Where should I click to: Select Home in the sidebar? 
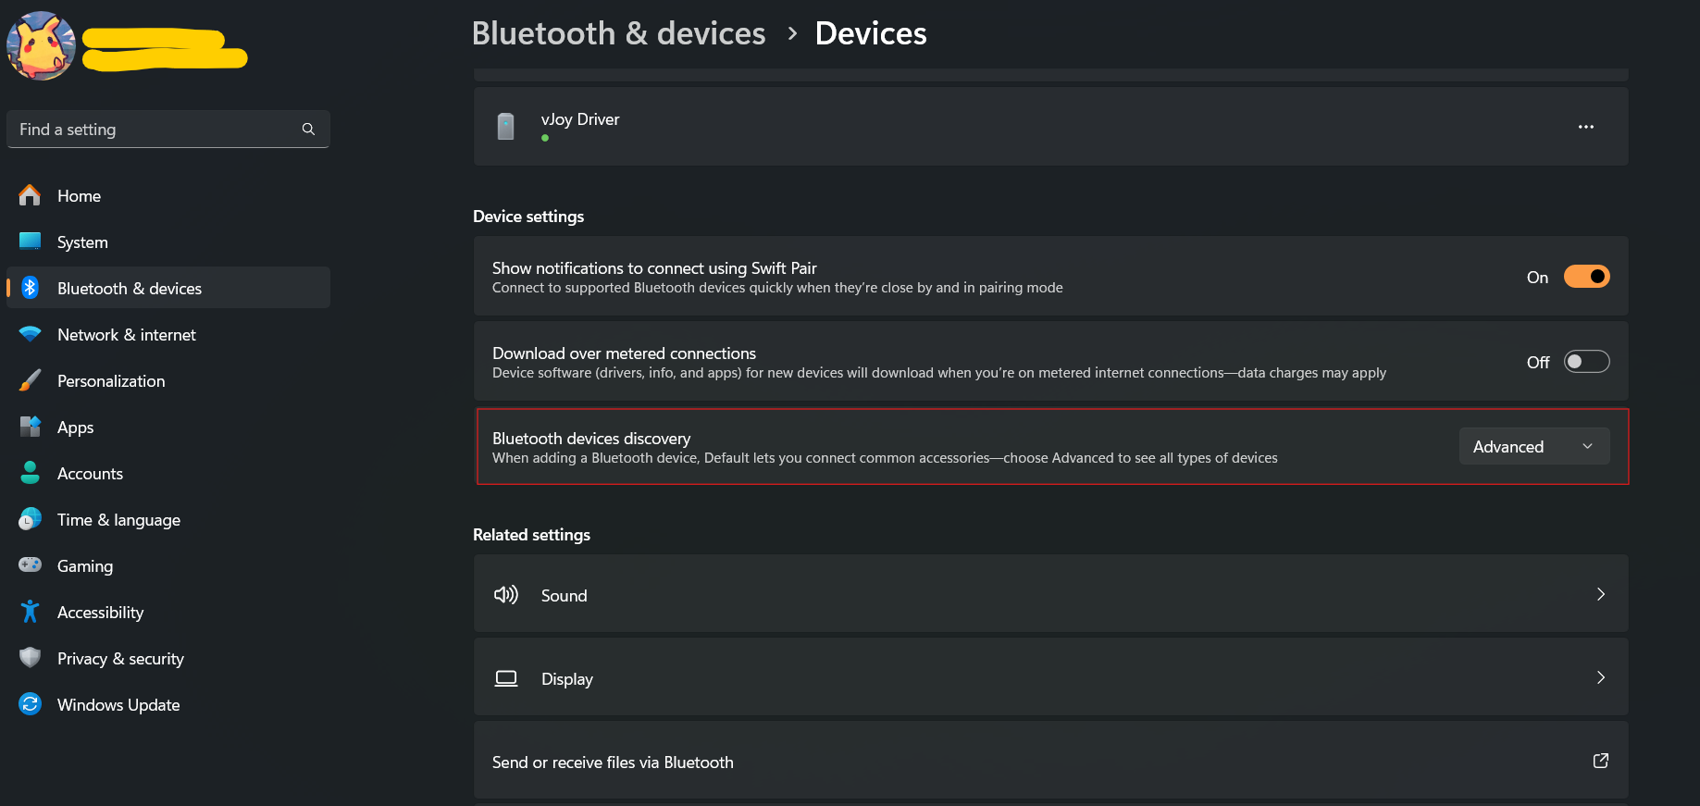point(78,195)
